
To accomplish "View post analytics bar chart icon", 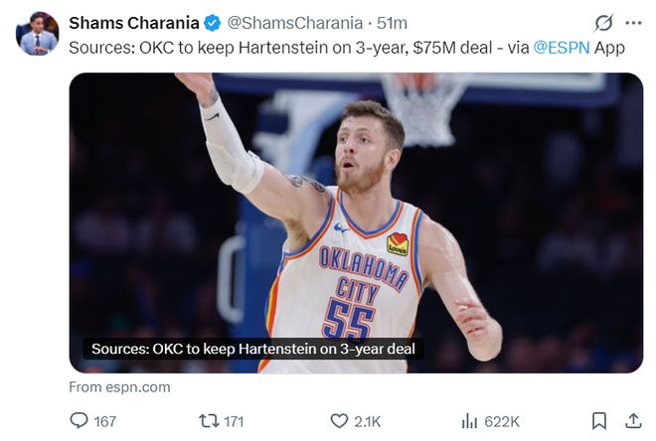I will tap(469, 421).
